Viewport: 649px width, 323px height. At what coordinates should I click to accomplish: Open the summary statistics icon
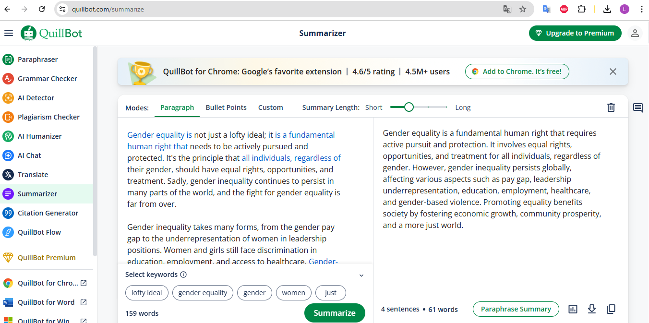pos(573,309)
